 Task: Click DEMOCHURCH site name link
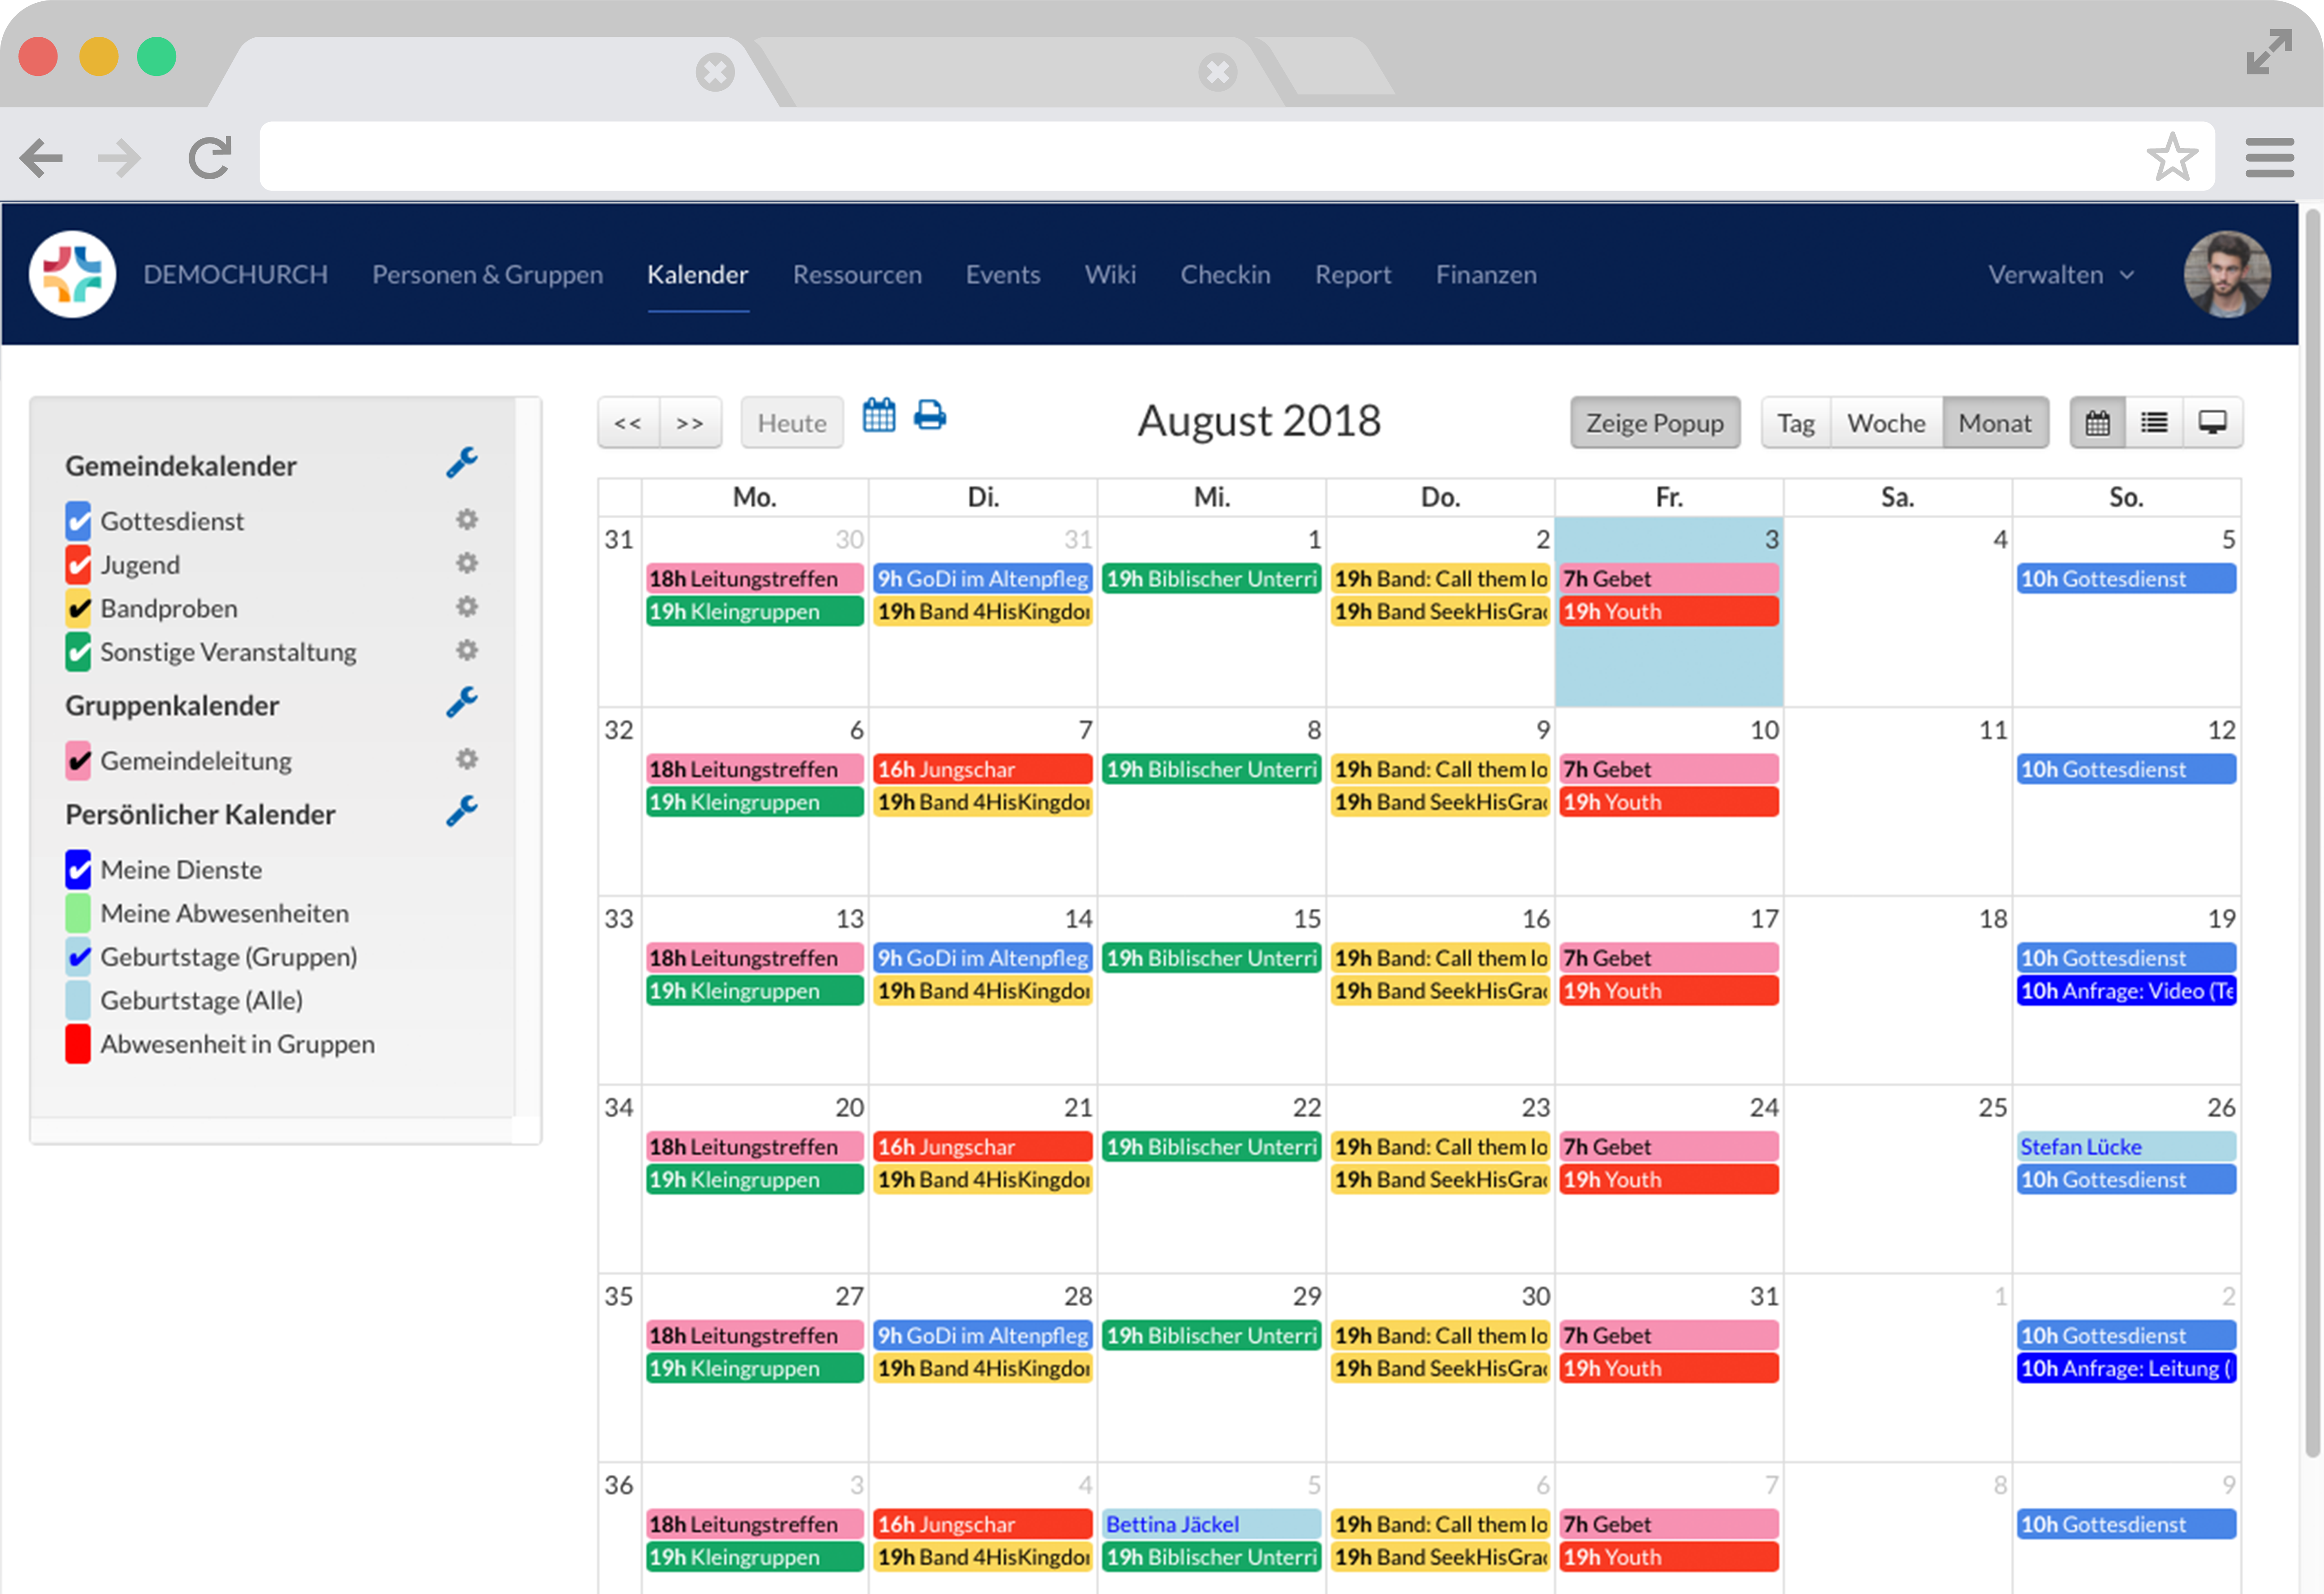(x=235, y=274)
